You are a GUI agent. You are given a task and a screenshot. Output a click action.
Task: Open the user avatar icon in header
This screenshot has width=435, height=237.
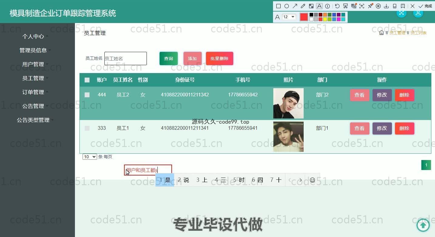click(418, 13)
